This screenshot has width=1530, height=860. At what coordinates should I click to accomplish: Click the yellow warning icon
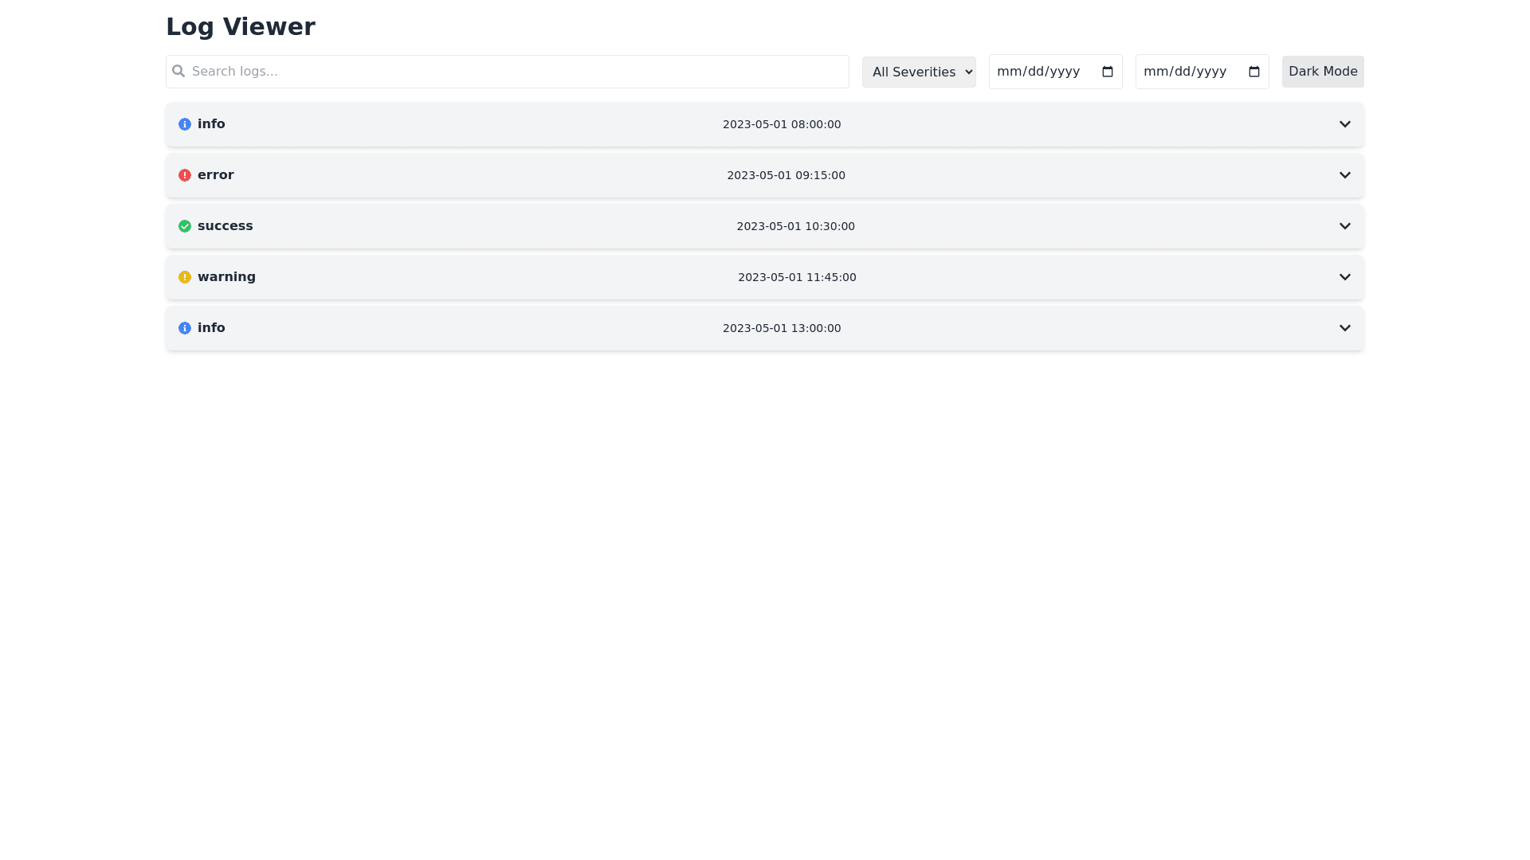[x=185, y=277]
